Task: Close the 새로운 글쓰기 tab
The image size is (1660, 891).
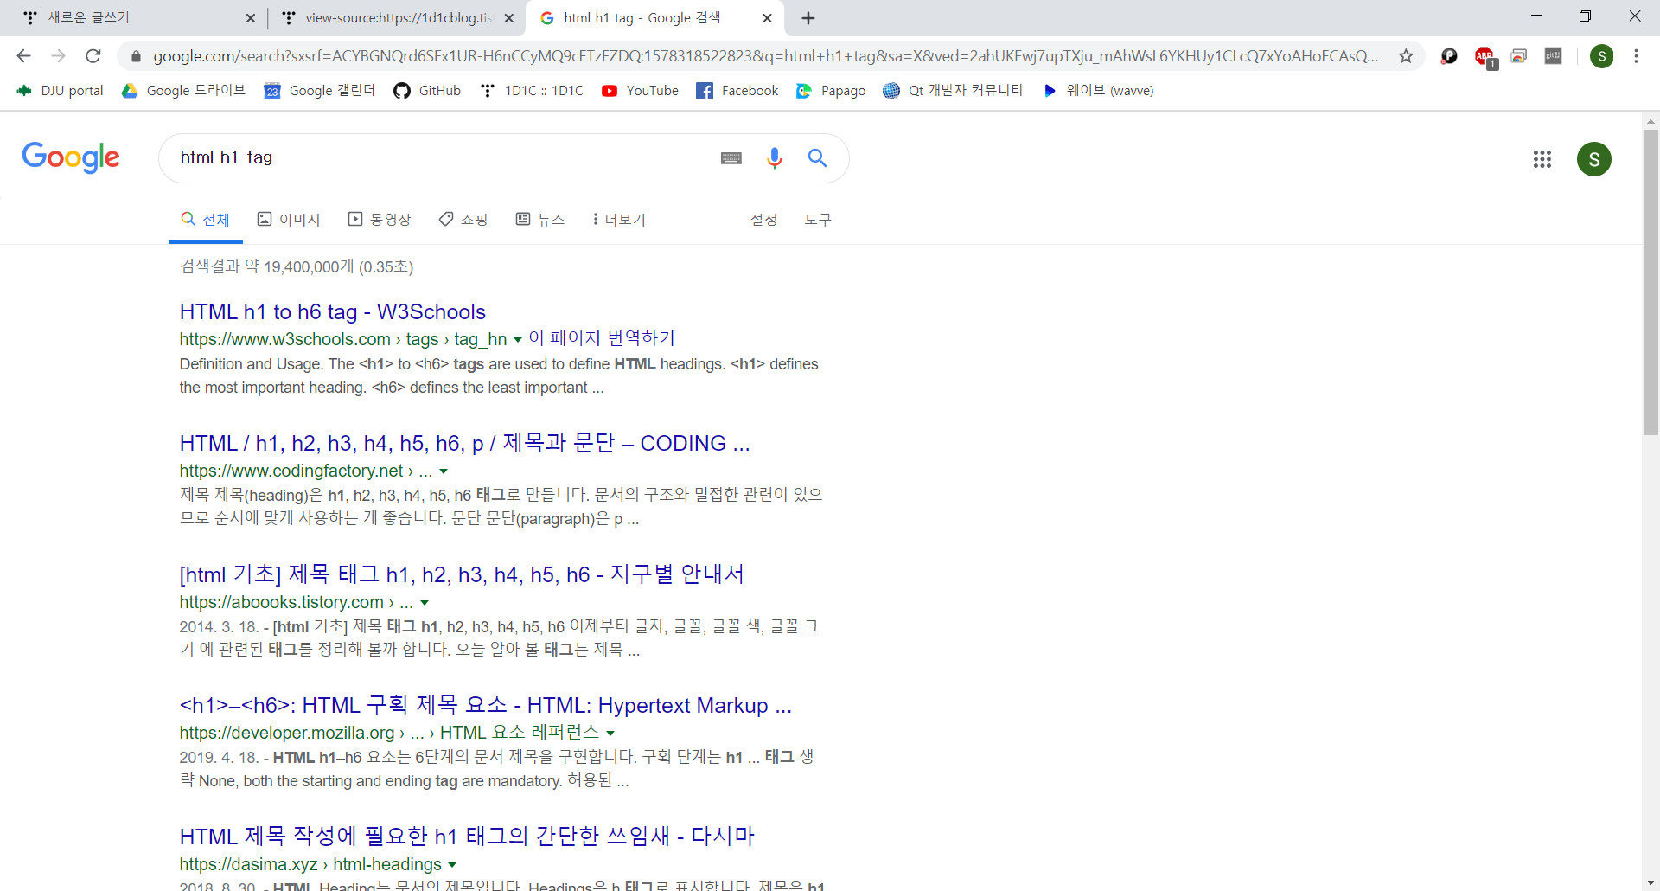Action: [x=251, y=18]
